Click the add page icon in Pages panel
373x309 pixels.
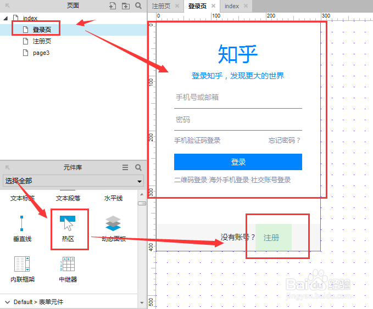tap(112, 5)
